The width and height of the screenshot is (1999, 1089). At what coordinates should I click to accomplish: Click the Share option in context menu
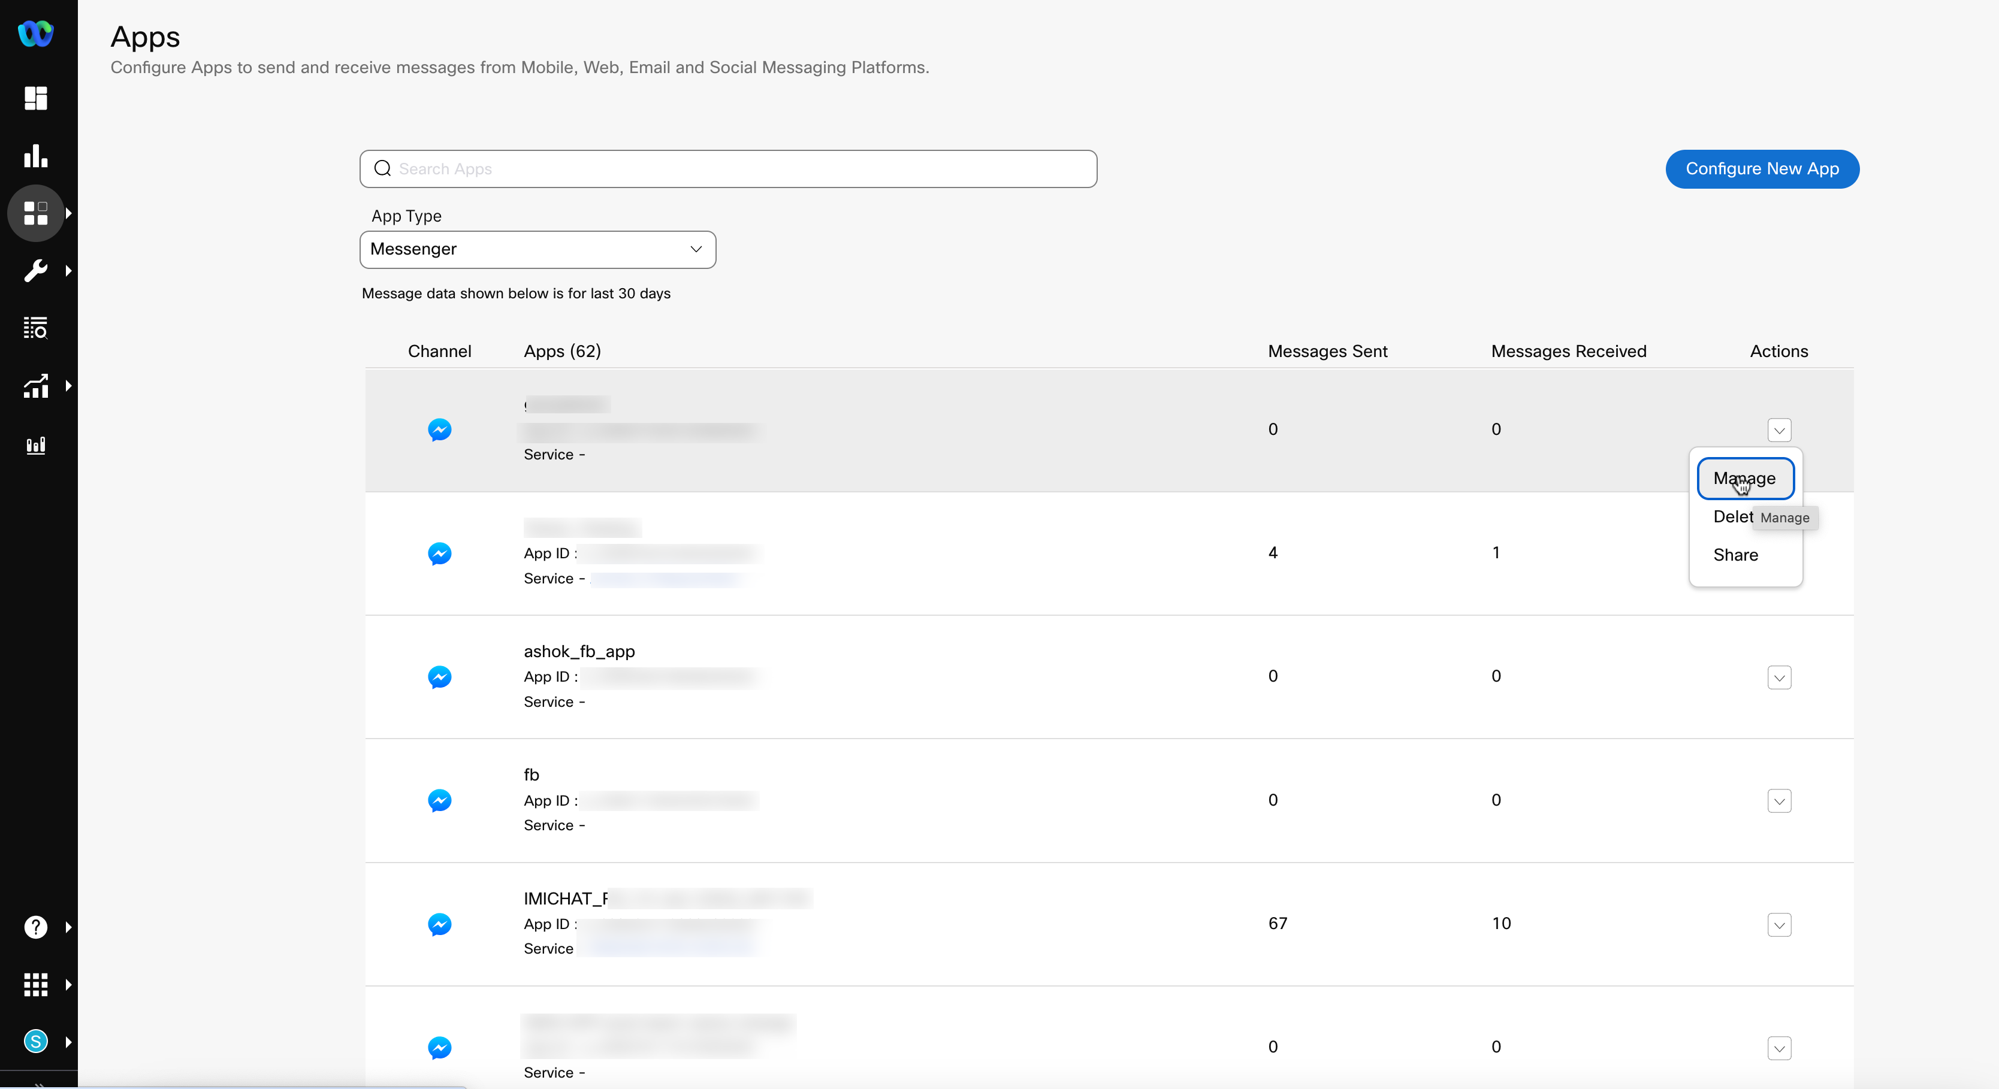point(1736,555)
